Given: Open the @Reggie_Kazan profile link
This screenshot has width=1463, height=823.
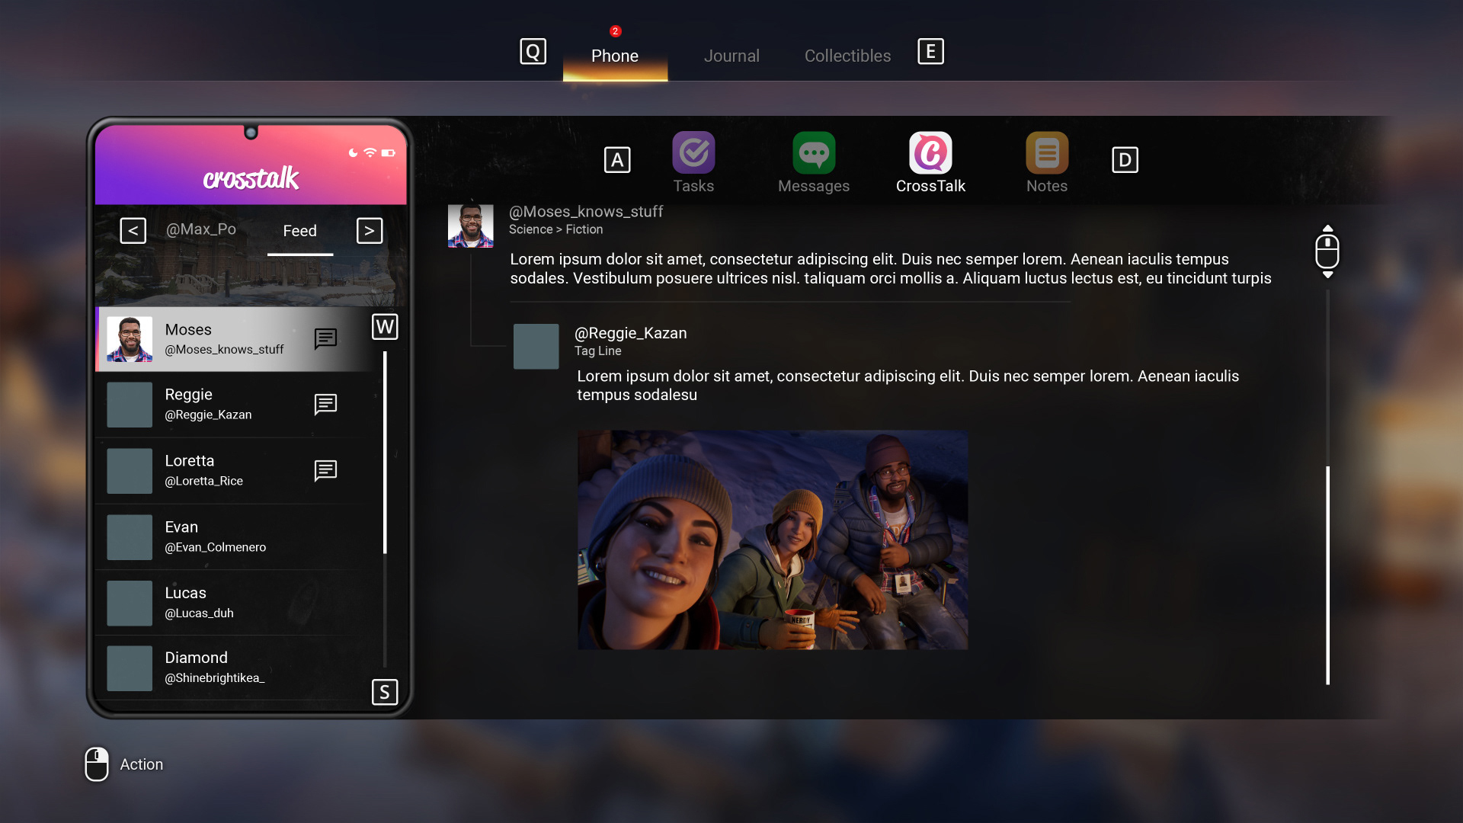Looking at the screenshot, I should (630, 333).
